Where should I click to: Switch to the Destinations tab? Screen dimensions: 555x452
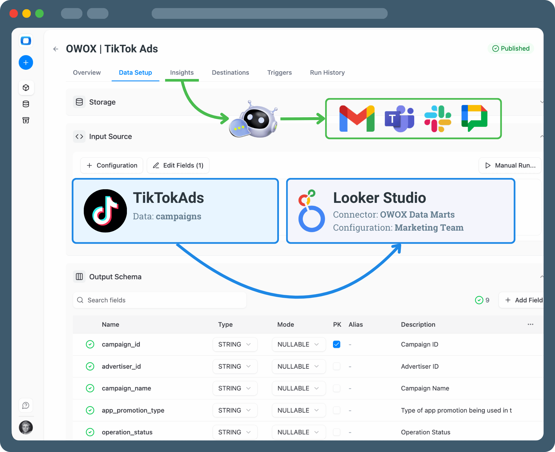[x=230, y=73]
